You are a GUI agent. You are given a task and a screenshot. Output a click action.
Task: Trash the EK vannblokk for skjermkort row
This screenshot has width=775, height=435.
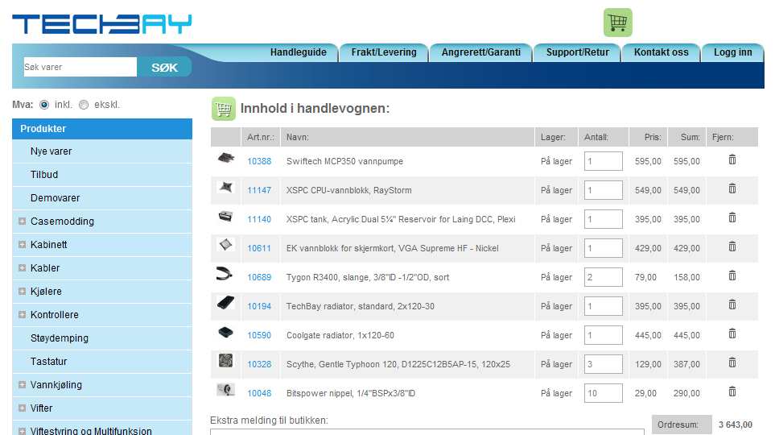(732, 246)
